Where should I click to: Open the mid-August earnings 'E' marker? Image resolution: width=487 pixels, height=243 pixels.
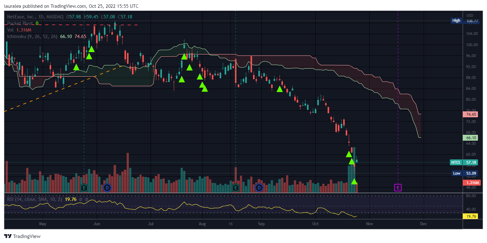(236, 187)
